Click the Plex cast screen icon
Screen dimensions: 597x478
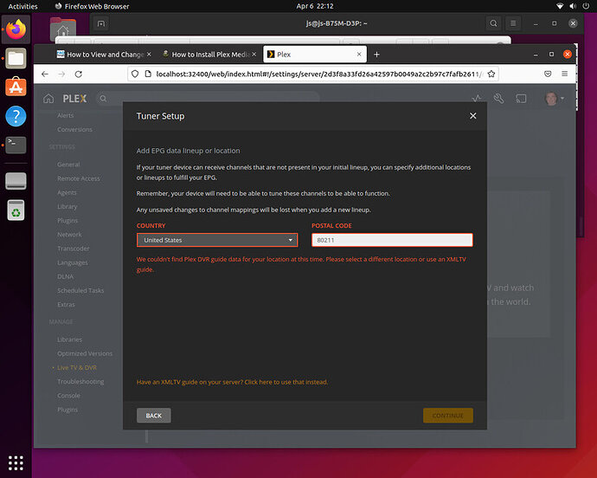[521, 99]
